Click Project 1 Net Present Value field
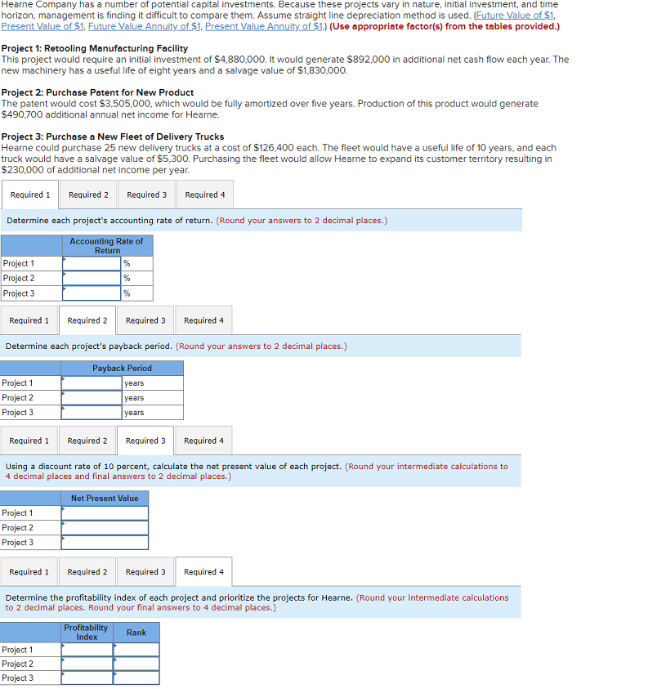657x689 pixels. (105, 512)
